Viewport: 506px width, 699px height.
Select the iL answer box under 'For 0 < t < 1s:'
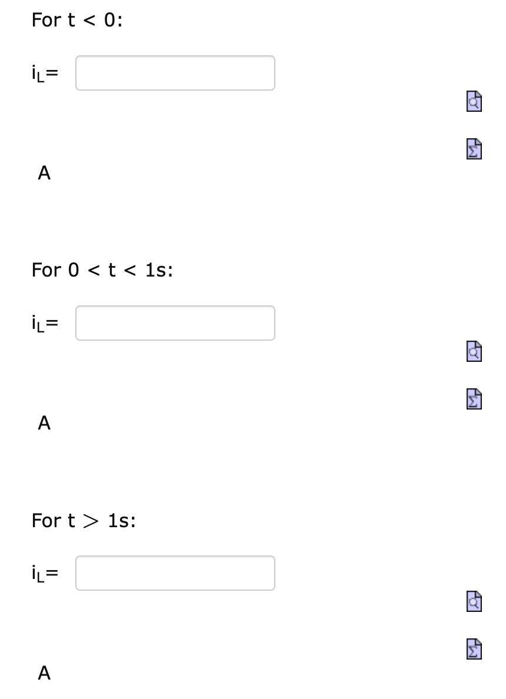(x=175, y=322)
